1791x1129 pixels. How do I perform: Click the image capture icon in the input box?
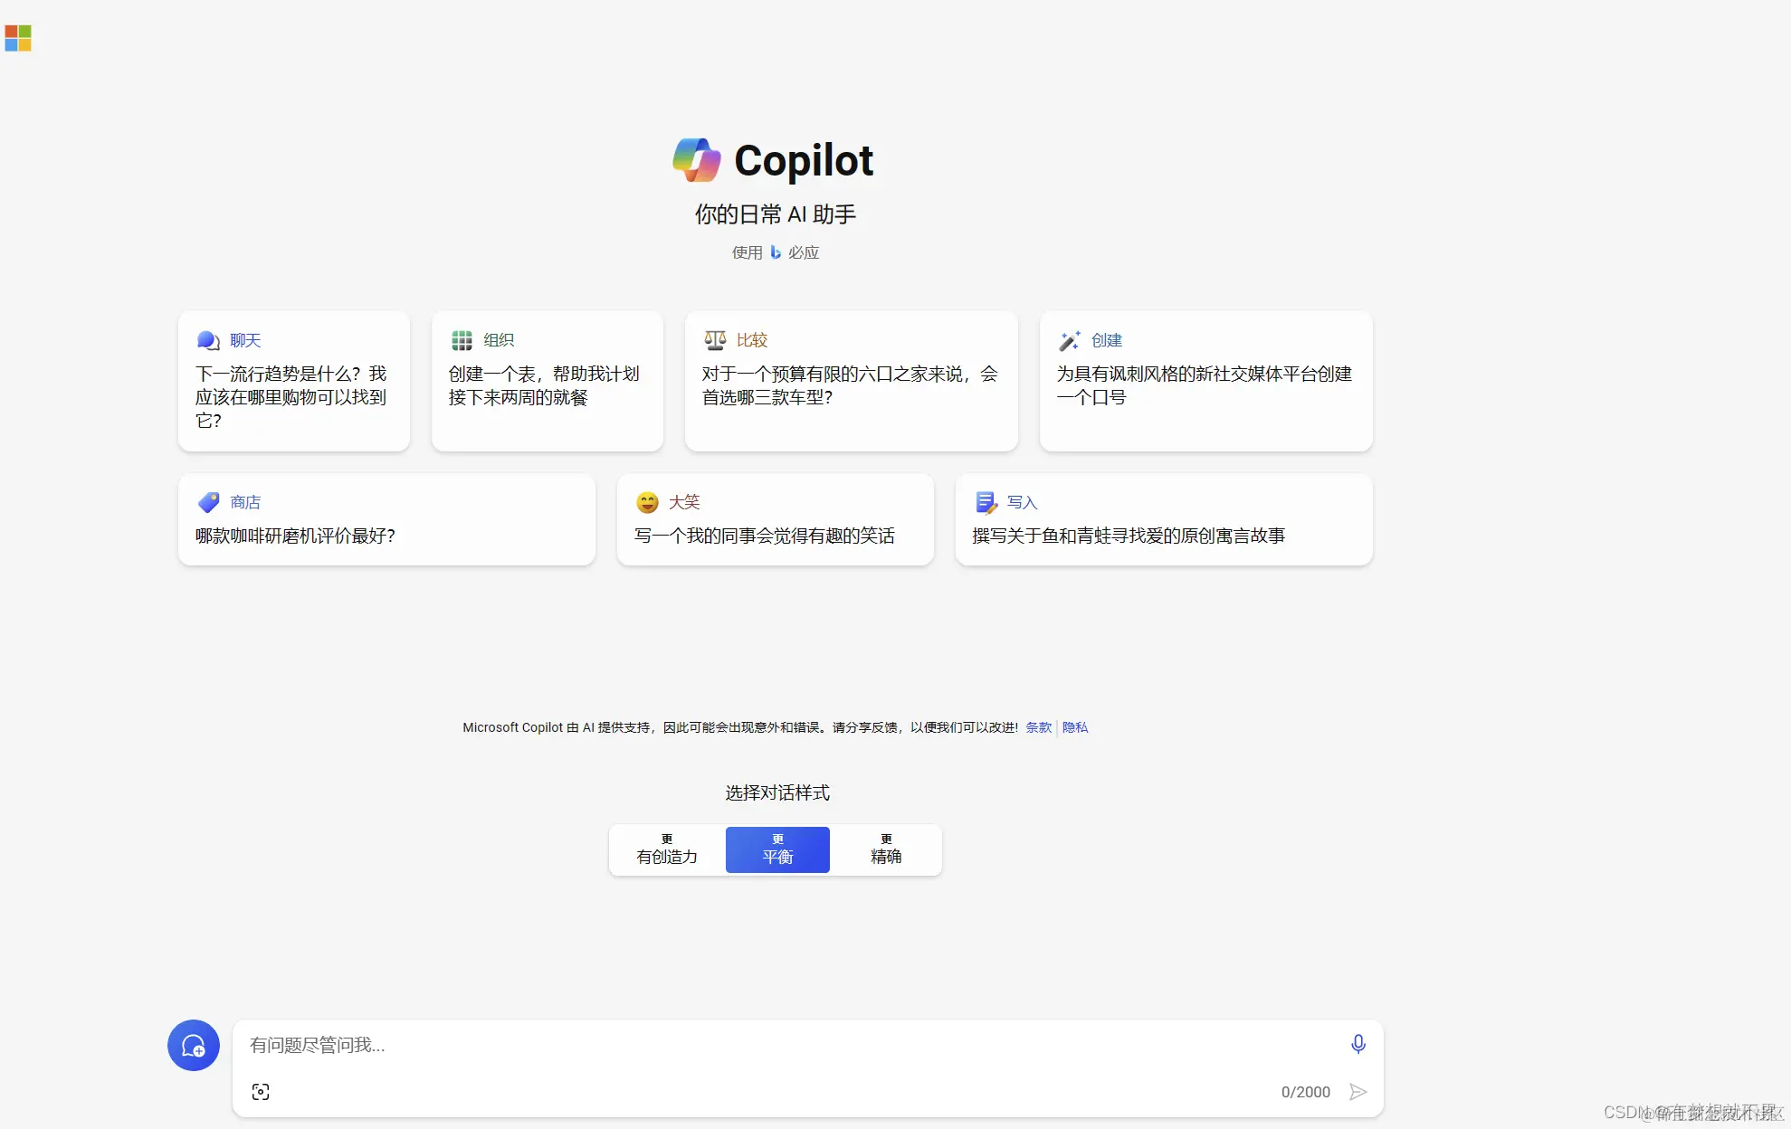(261, 1092)
